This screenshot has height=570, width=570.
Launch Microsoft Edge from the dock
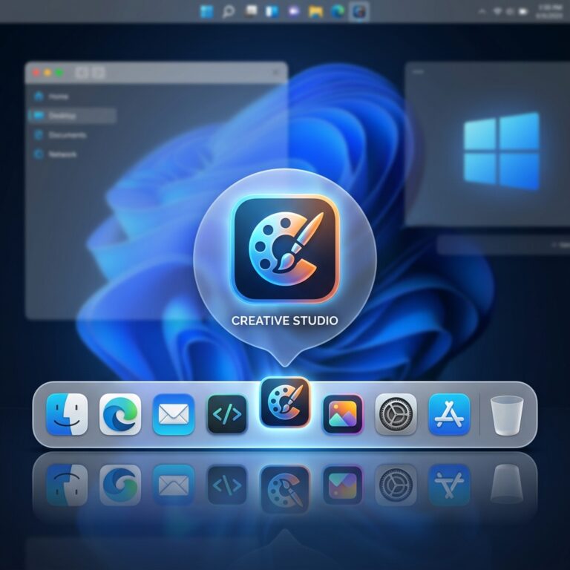pos(120,414)
